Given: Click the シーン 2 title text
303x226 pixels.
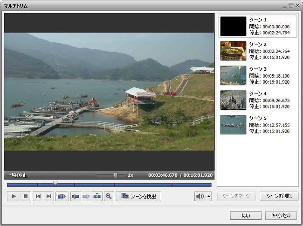Looking at the screenshot, I should tap(258, 44).
